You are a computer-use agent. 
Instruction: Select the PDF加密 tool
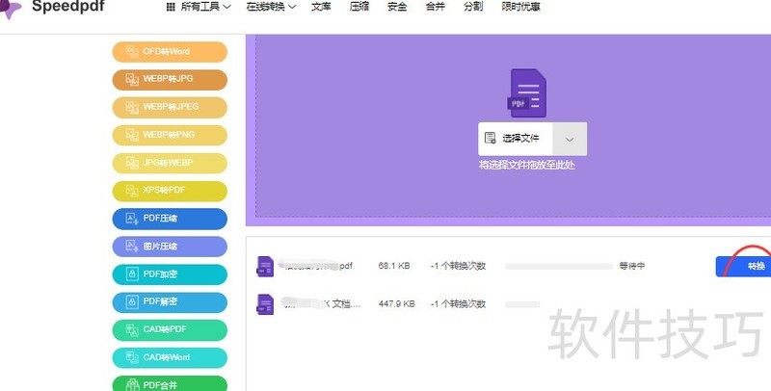click(x=170, y=274)
